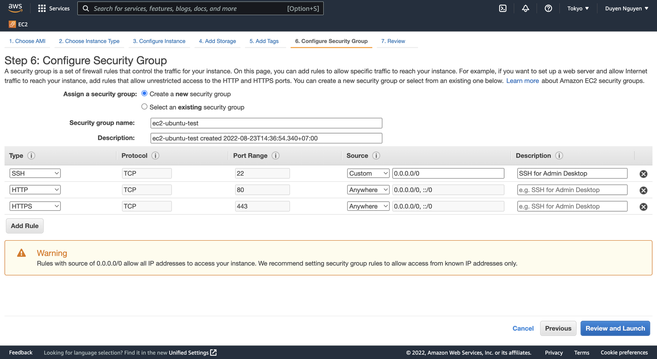
Task: Click the search magnifier icon
Action: [x=86, y=8]
